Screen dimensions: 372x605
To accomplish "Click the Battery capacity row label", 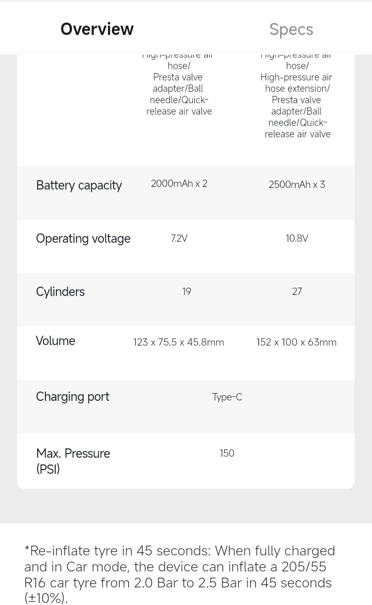I will click(x=79, y=185).
